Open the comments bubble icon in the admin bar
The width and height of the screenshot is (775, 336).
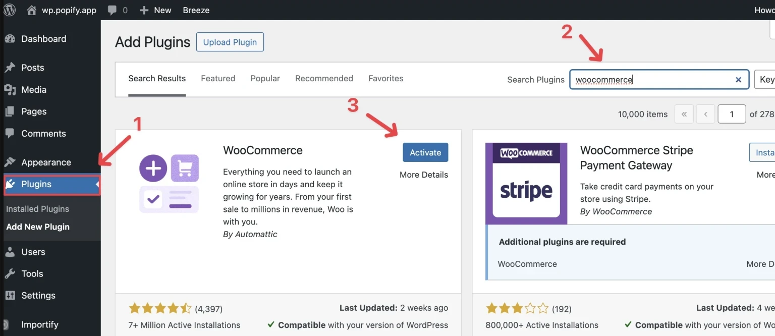tap(112, 10)
